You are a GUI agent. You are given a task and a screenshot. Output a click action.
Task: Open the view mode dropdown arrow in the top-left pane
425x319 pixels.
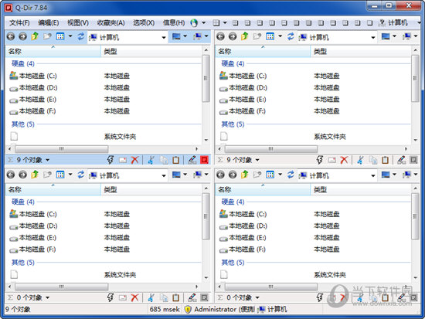[x=70, y=36]
